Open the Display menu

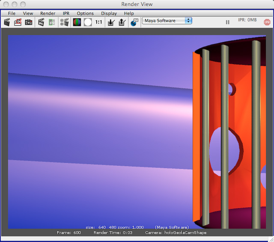(x=109, y=13)
